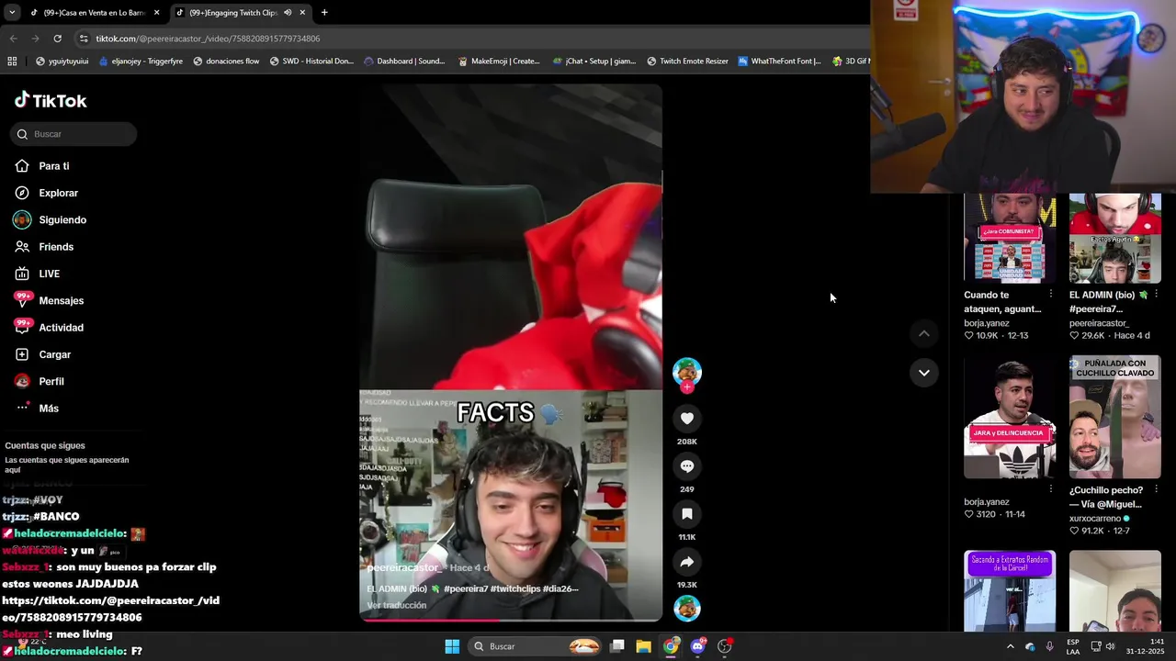Viewport: 1176px width, 661px height.
Task: Click the #peereira7 hashtag in caption
Action: 465,588
